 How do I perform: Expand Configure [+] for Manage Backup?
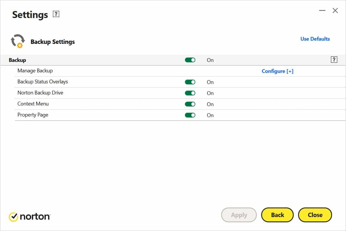pyautogui.click(x=277, y=71)
